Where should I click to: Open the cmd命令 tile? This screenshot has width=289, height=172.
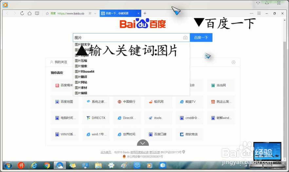[189, 118]
